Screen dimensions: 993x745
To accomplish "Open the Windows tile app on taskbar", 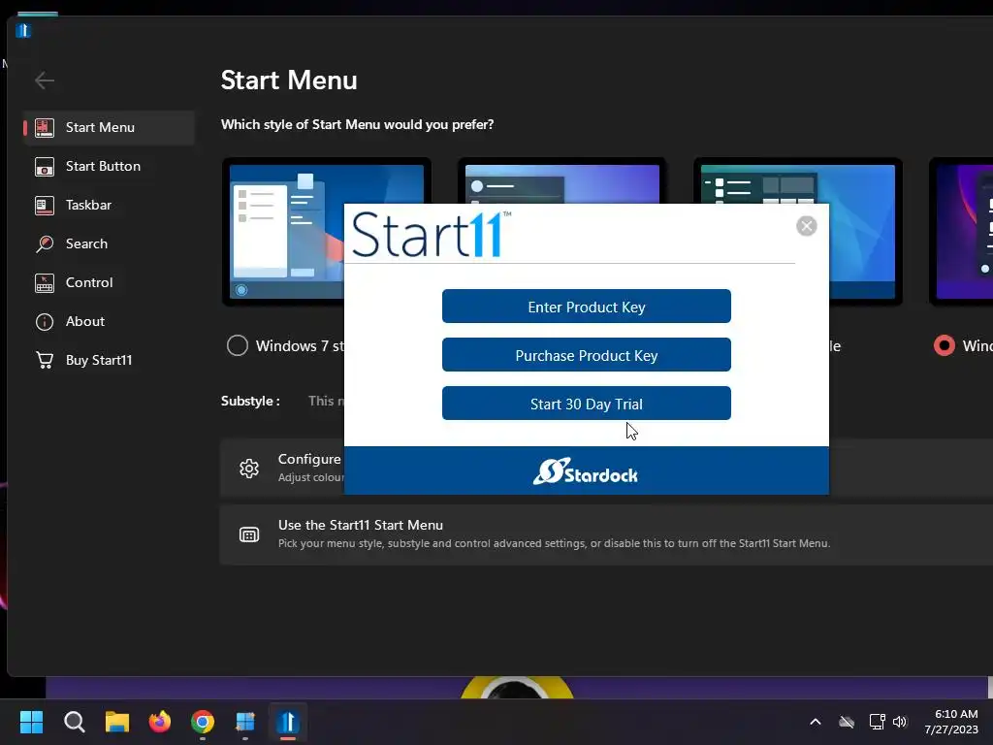I will (x=245, y=722).
